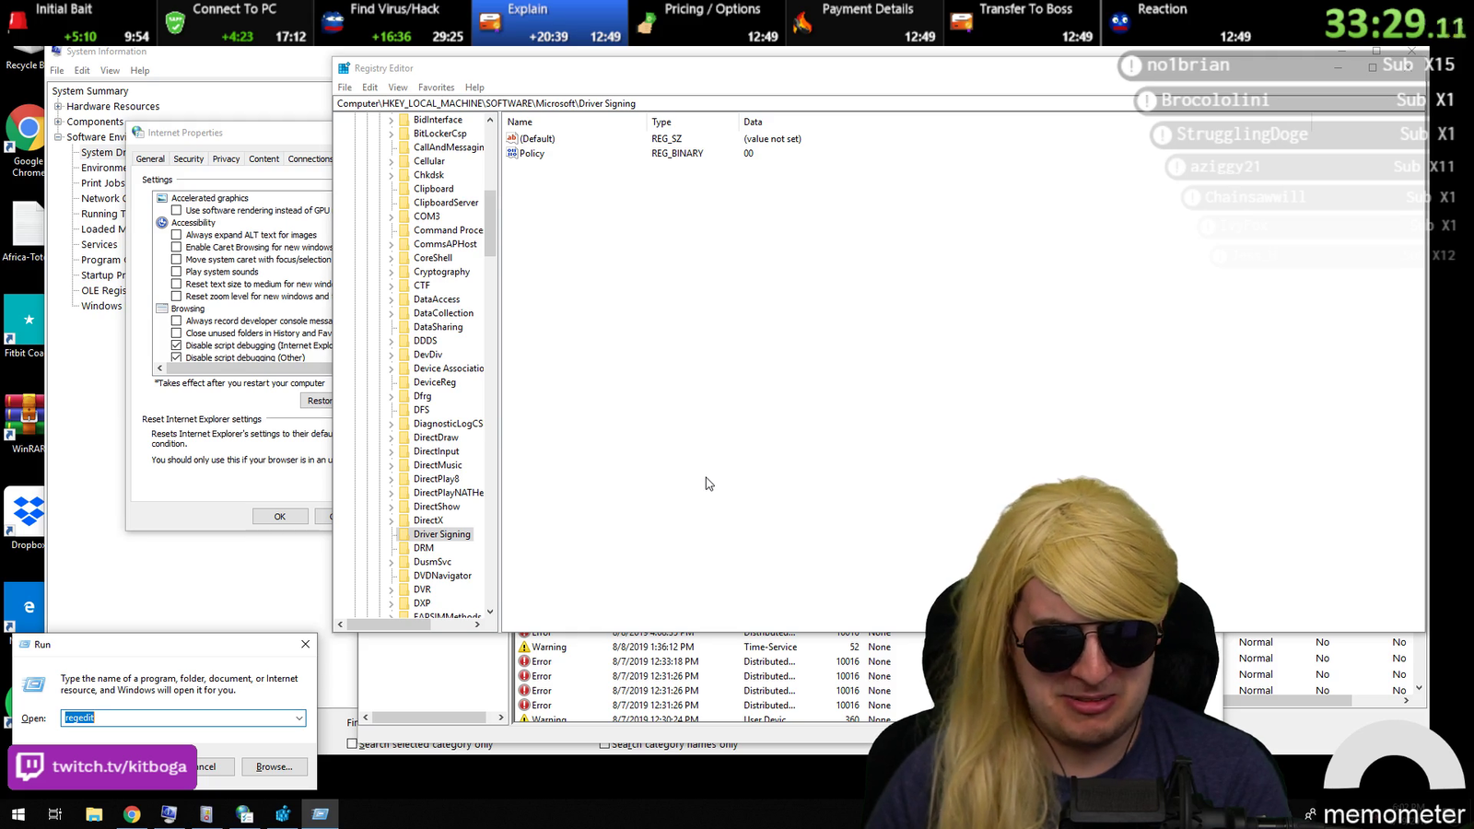
Task: Click Browse button in Run dialog
Action: pos(275,766)
